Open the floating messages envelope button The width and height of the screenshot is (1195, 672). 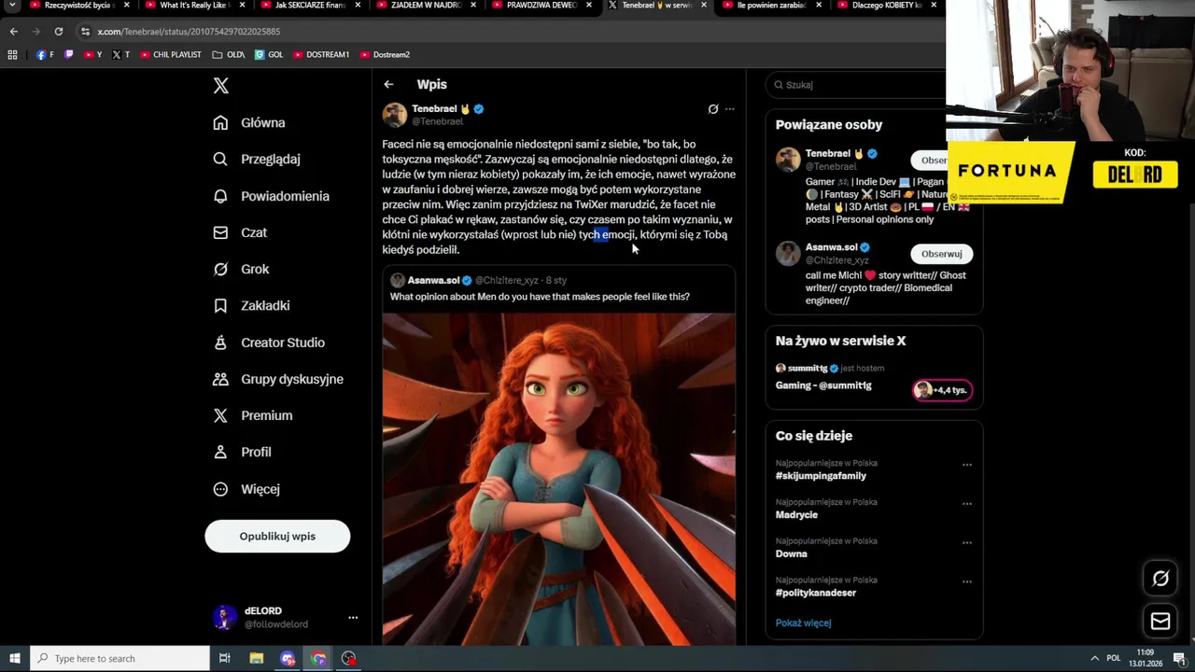[1160, 621]
